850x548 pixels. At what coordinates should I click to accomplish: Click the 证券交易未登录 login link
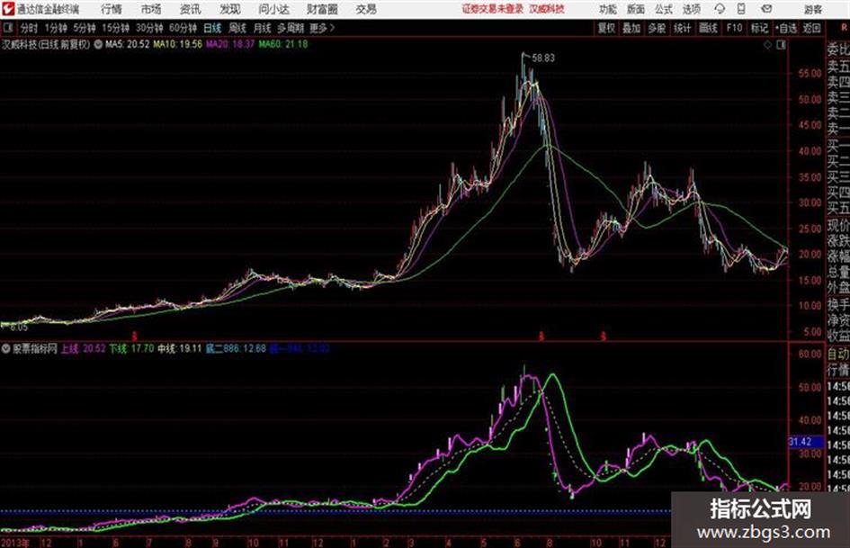(492, 9)
